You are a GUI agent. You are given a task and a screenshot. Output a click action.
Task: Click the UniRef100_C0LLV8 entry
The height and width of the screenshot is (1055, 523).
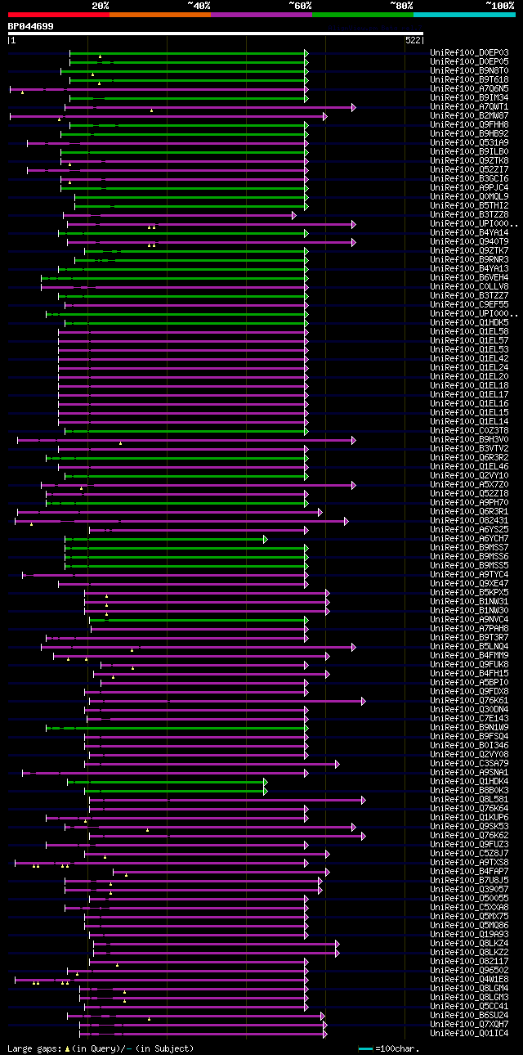click(x=469, y=287)
